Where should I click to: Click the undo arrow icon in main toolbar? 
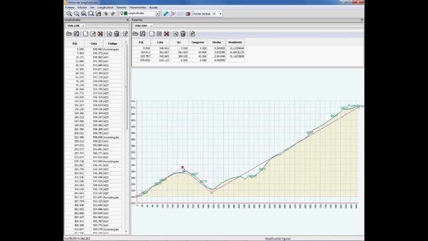pos(106,13)
